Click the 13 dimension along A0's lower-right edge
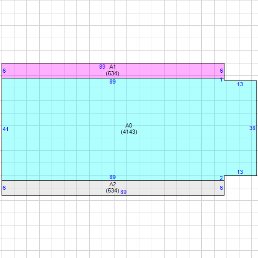This screenshot has height=258, width=258. (240, 172)
